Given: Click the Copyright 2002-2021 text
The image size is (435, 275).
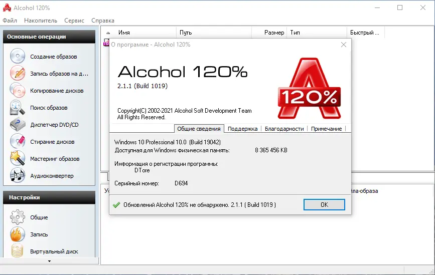Looking at the screenshot, I should (185, 111).
